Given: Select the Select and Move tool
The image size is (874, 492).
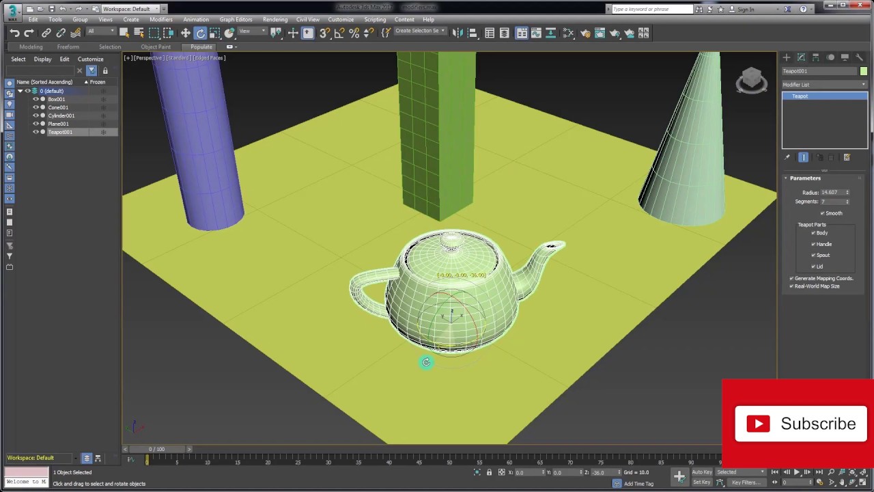Looking at the screenshot, I should click(185, 33).
